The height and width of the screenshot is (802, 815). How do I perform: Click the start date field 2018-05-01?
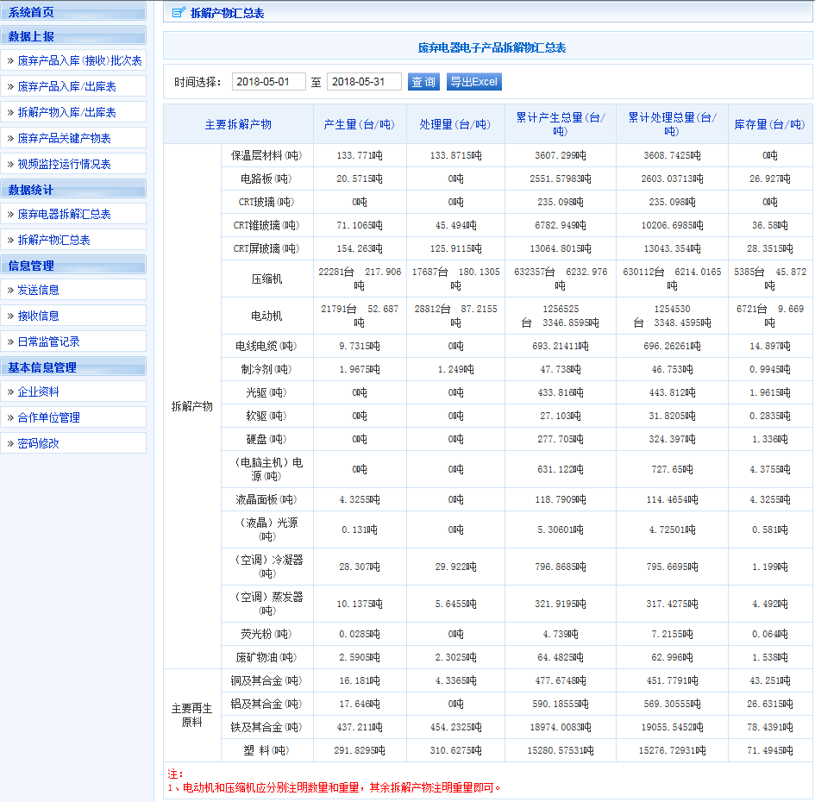pyautogui.click(x=268, y=82)
